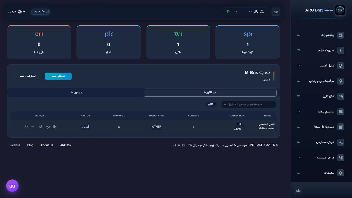Expand the کنترل امنیت sidebar section arrow

(299, 66)
